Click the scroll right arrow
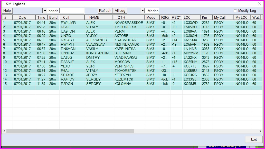Screen dimensions: 265x149 coord(260,131)
